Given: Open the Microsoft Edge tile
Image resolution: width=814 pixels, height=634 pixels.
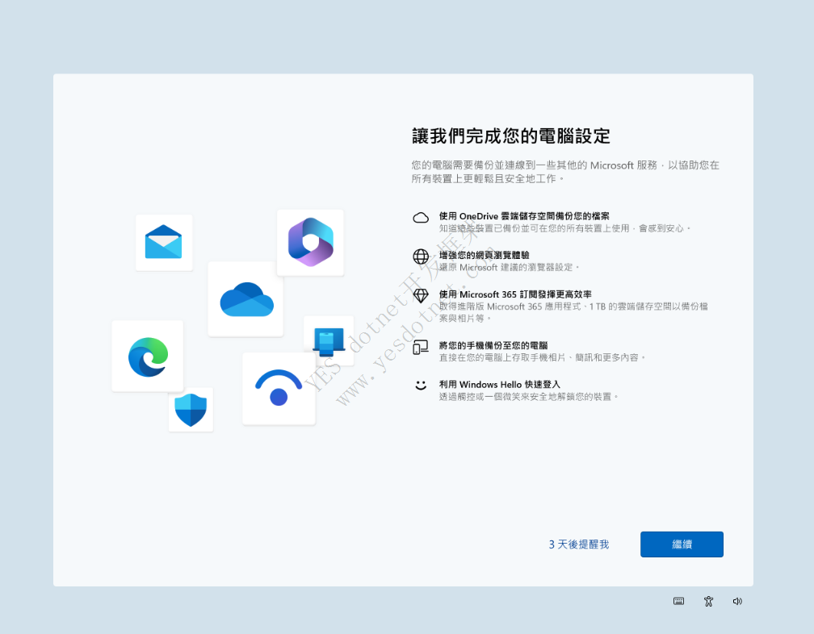Looking at the screenshot, I should 147,356.
